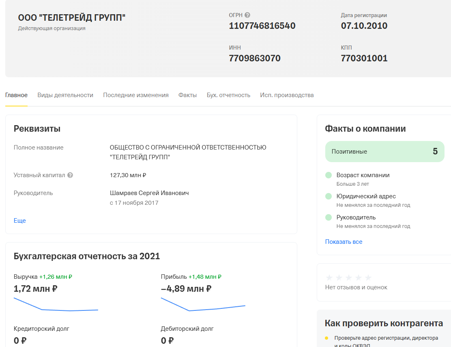Click the Выручка revenue line chart
The image size is (451, 347).
click(x=56, y=304)
